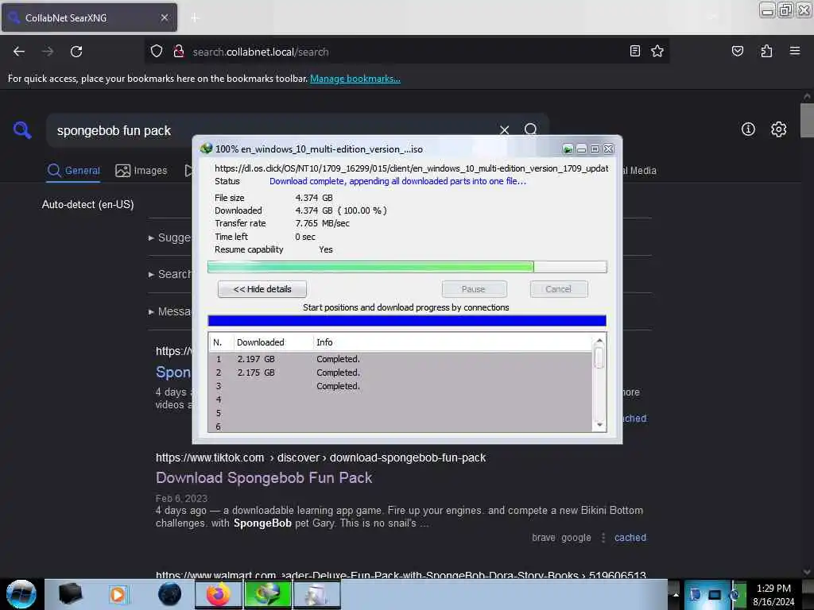Open the dark globe taskbar icon
814x610 pixels.
pyautogui.click(x=169, y=594)
